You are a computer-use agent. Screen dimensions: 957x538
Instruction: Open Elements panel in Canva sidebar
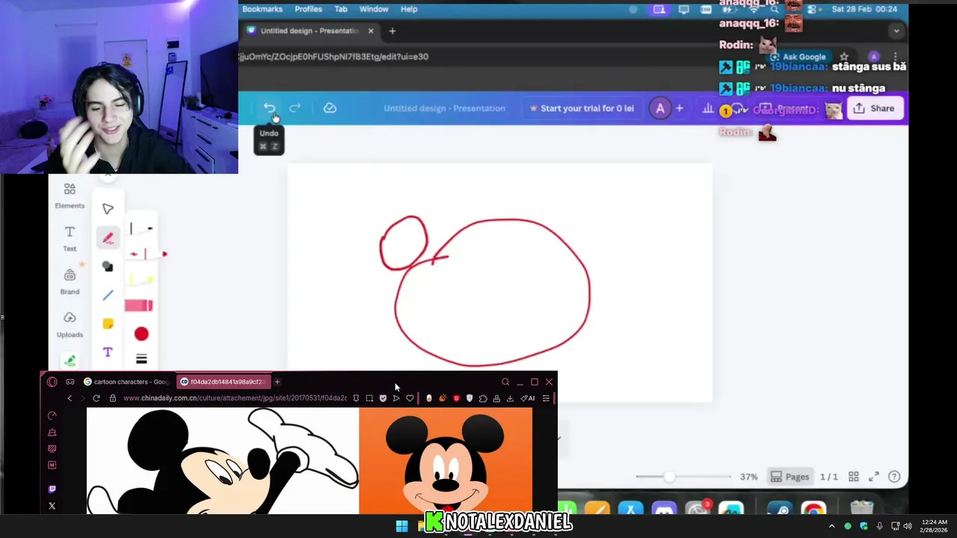click(x=70, y=196)
